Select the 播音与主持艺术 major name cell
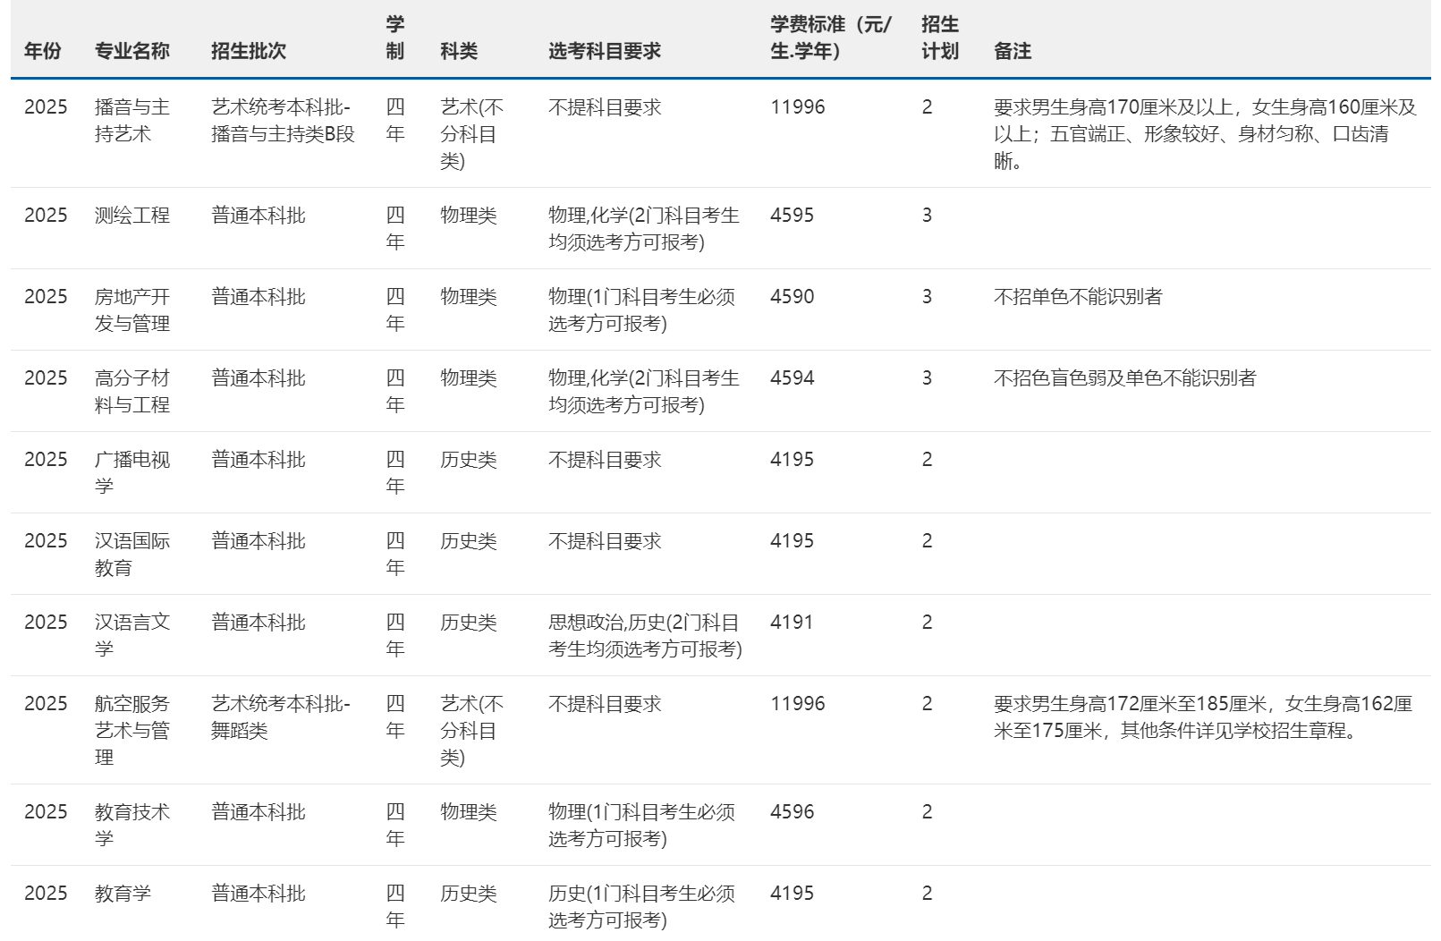This screenshot has height=941, width=1441. (x=131, y=121)
